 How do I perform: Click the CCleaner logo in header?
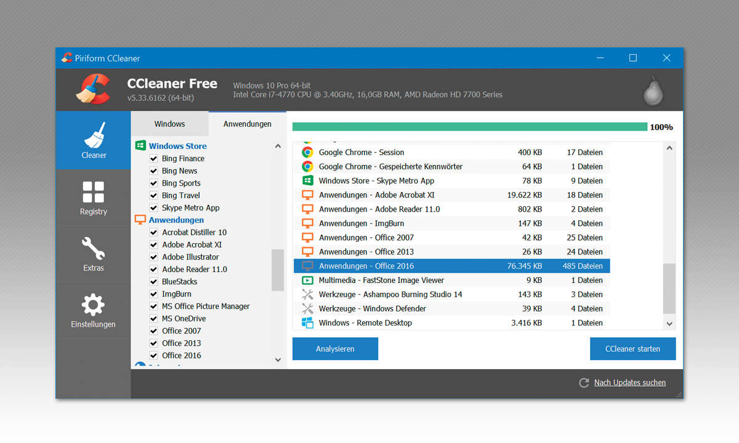93,89
